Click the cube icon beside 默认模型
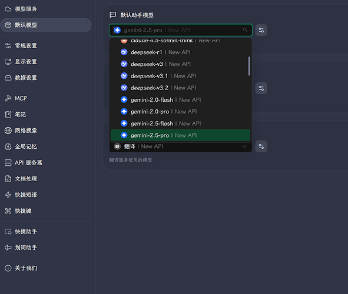The height and width of the screenshot is (294, 348). click(8, 25)
